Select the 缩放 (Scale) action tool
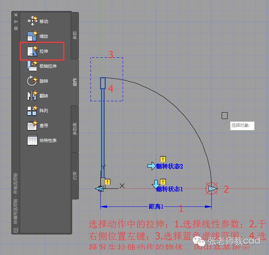 pyautogui.click(x=38, y=36)
